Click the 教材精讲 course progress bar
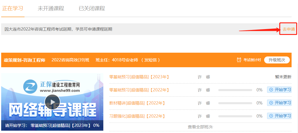 pyautogui.click(x=235, y=103)
